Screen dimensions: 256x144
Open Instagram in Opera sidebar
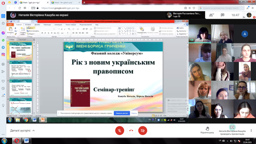click(3, 55)
